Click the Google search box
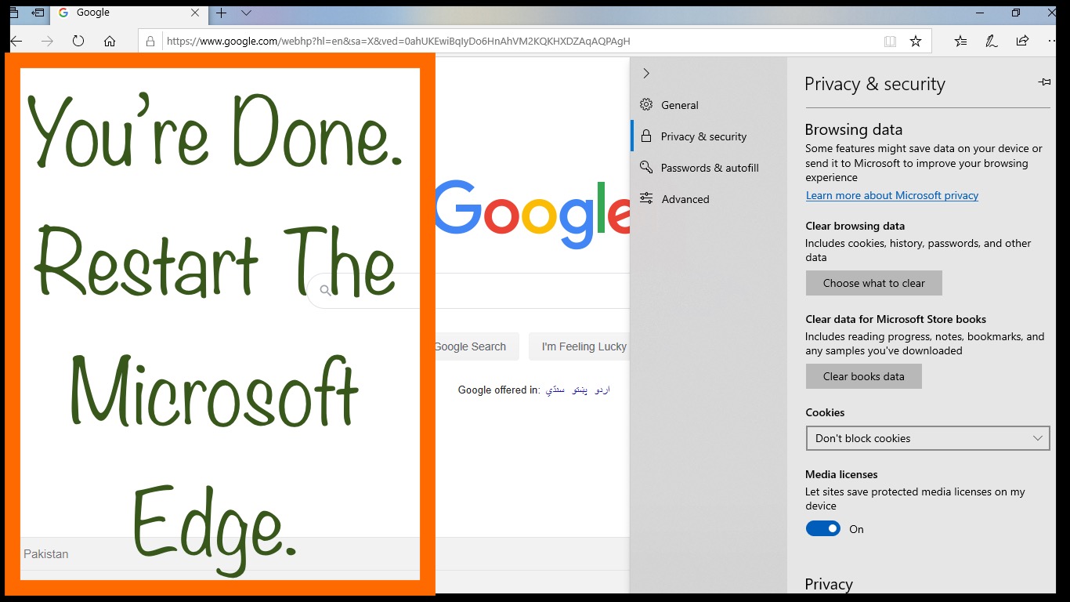This screenshot has width=1070, height=602. point(470,291)
